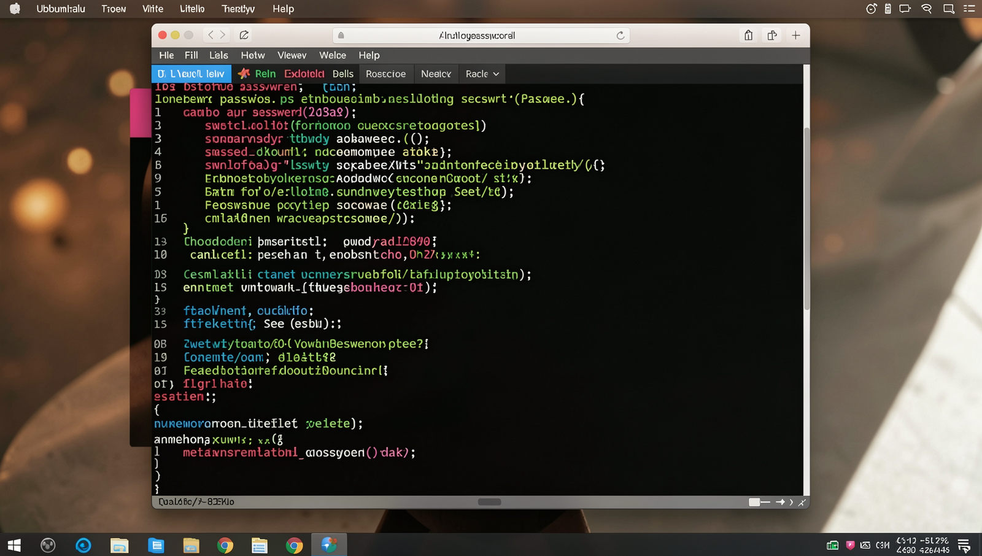Click the right arrow icon in the status bar
This screenshot has height=556, width=982.
[x=781, y=502]
